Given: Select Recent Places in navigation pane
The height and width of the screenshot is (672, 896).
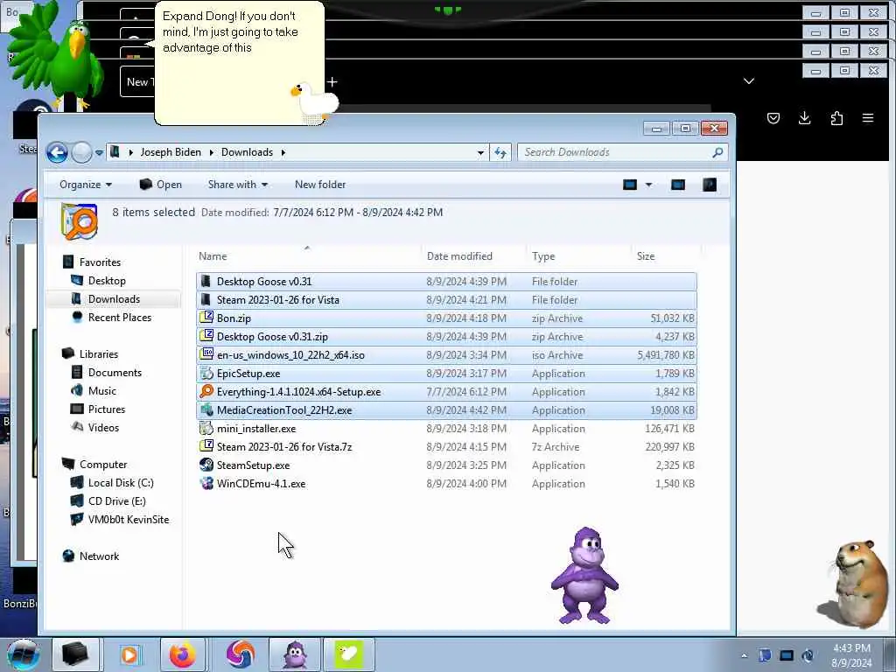Looking at the screenshot, I should 119,317.
